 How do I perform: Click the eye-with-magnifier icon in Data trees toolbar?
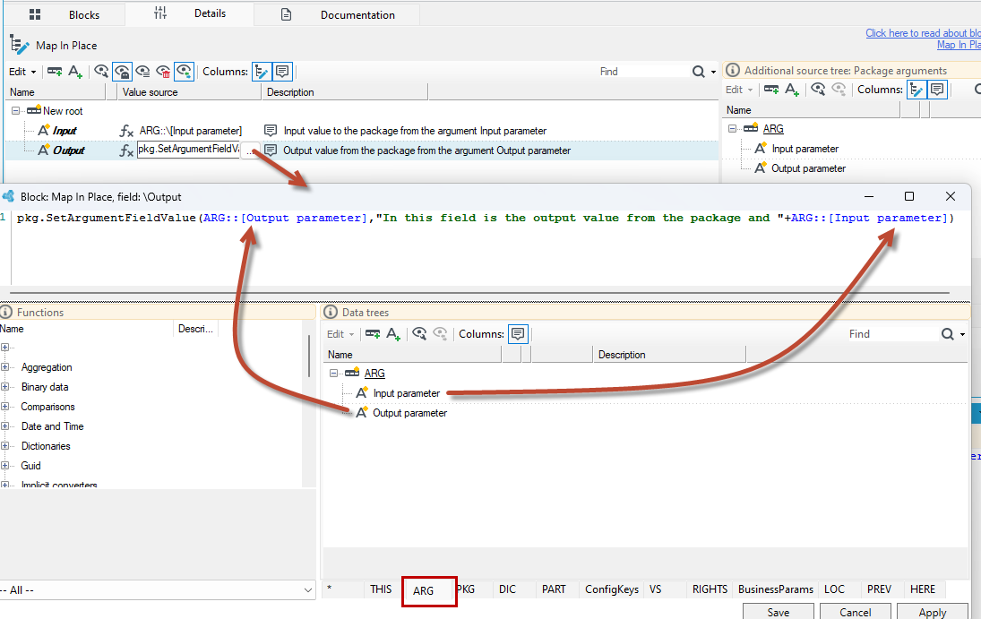[x=419, y=334]
